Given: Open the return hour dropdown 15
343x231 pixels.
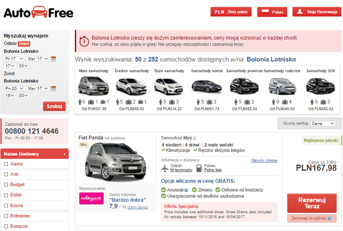Looking at the screenshot, I should click(10, 95).
